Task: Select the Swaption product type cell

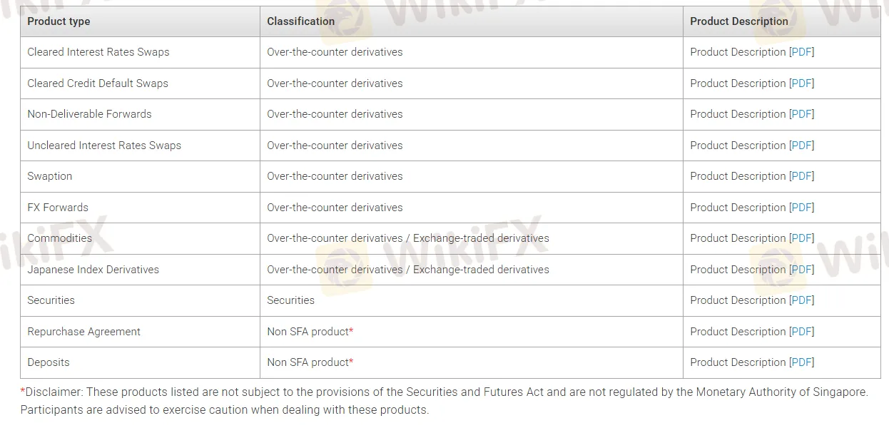Action: pos(140,176)
